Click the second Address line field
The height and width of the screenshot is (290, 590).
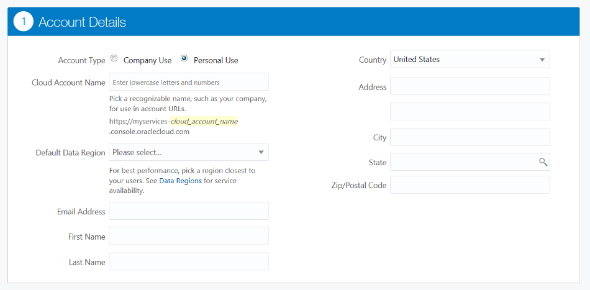[470, 112]
